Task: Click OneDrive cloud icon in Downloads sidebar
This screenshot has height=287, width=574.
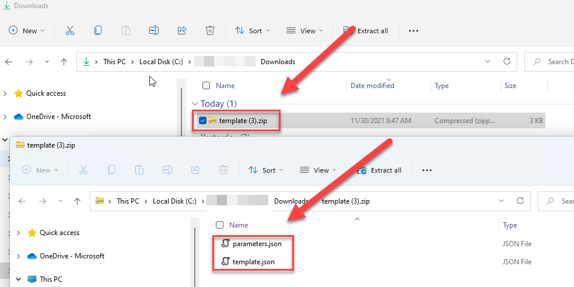Action: click(19, 117)
